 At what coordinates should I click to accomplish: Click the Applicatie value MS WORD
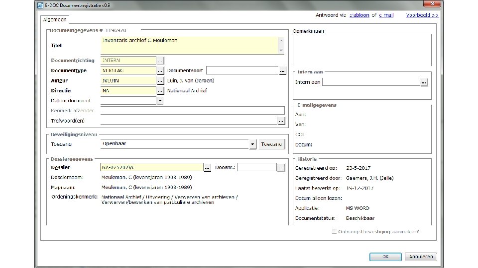pos(358,208)
